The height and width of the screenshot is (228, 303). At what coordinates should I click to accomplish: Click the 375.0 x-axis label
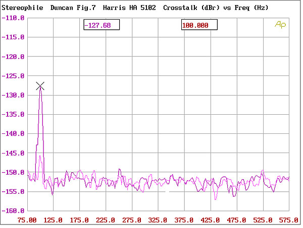point(184,220)
